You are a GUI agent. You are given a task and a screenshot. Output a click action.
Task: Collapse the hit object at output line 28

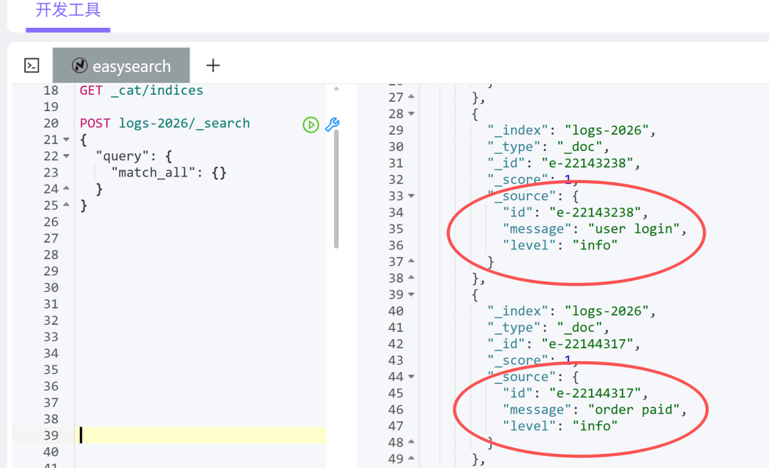(412, 114)
